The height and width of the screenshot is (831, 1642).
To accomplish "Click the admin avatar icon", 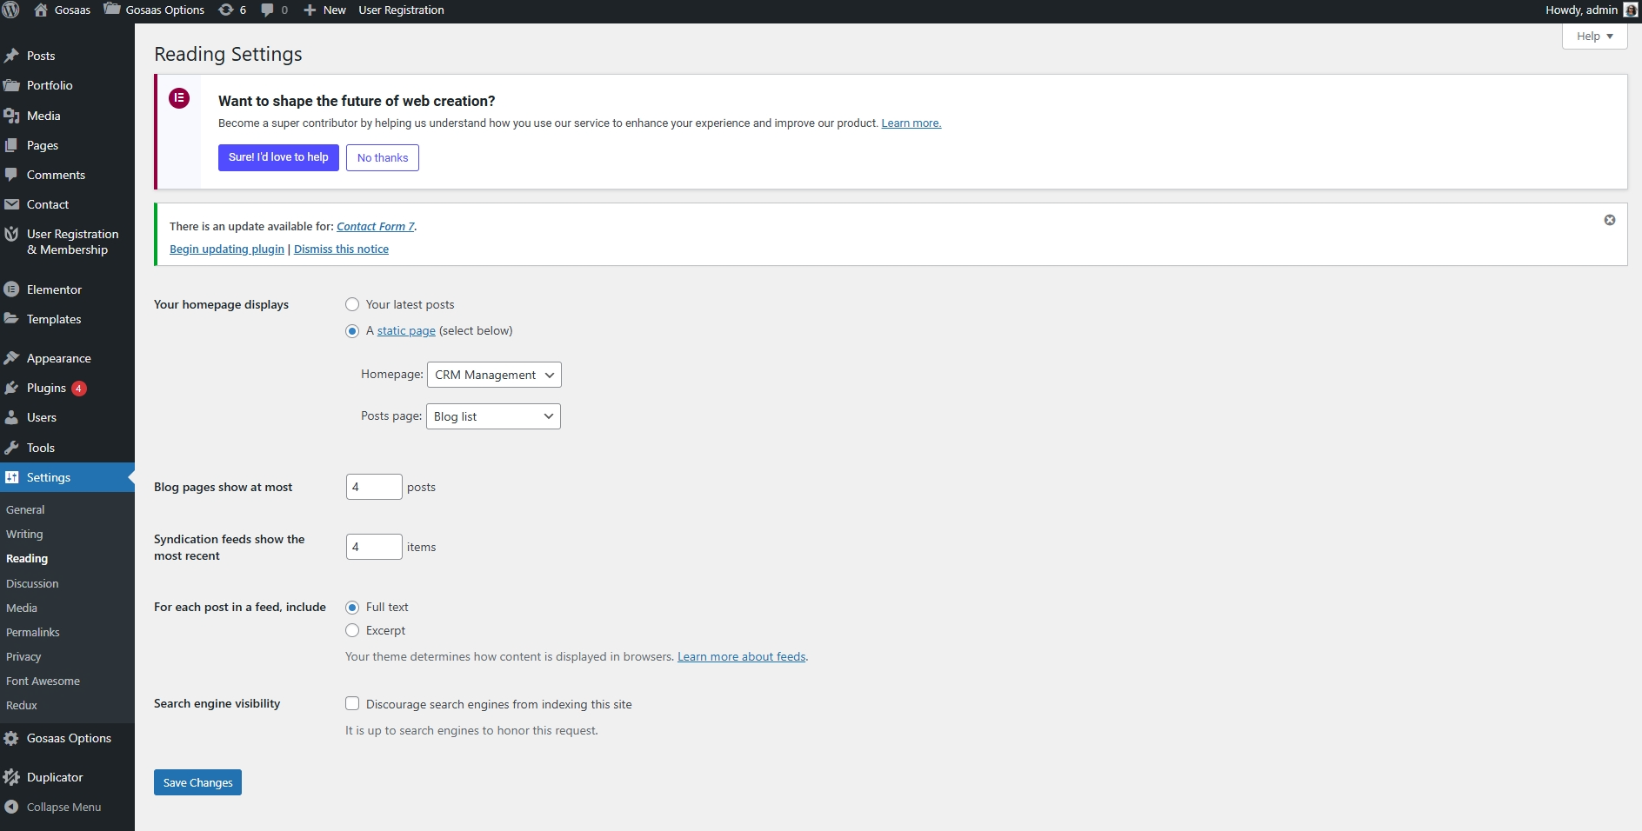I will click(x=1630, y=10).
